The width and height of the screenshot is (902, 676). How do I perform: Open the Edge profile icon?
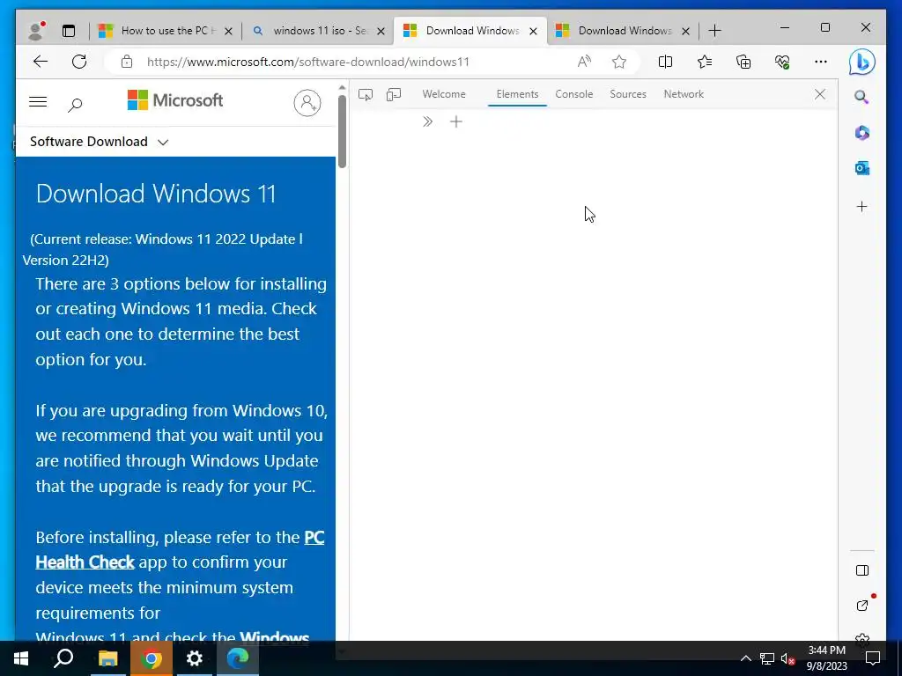coord(36,31)
